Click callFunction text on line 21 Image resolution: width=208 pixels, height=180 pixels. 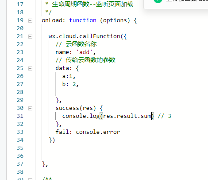[100, 36]
